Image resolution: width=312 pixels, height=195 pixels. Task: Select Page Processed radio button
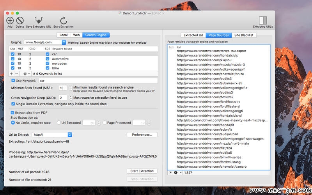105,122
